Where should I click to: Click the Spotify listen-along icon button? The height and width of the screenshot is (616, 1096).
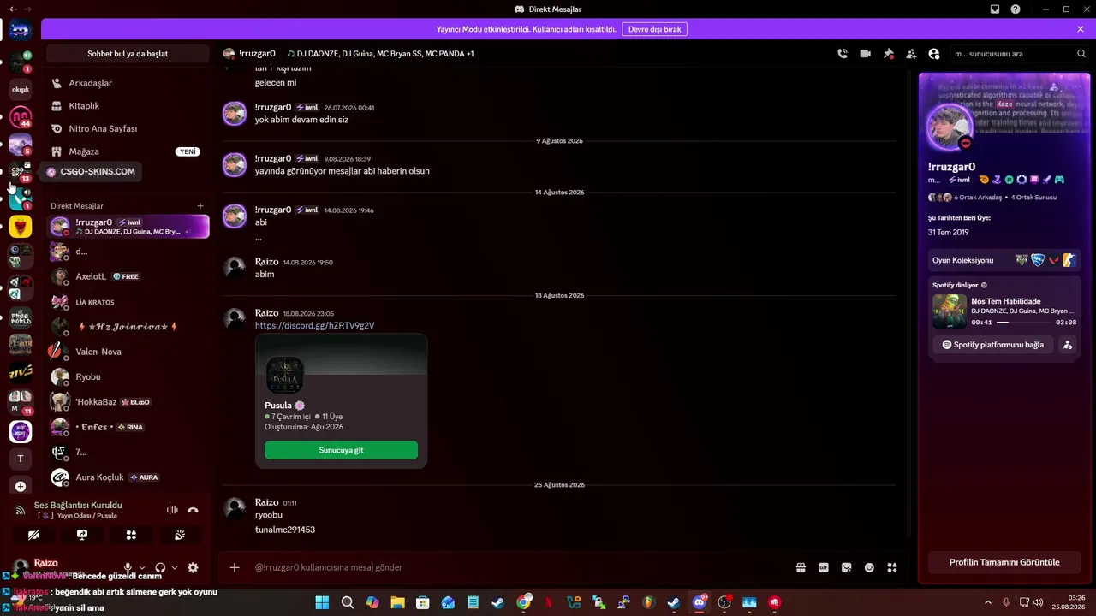[1068, 345]
